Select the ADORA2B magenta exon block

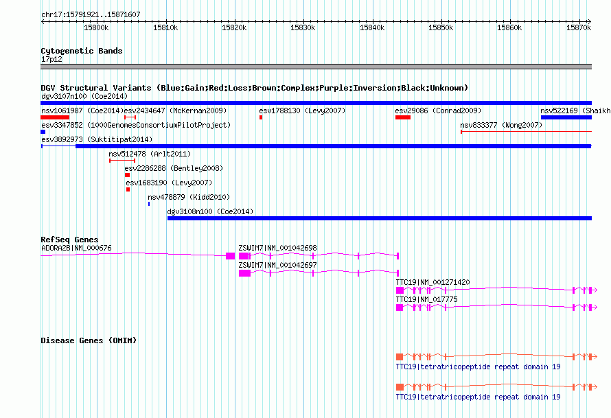pyautogui.click(x=230, y=256)
